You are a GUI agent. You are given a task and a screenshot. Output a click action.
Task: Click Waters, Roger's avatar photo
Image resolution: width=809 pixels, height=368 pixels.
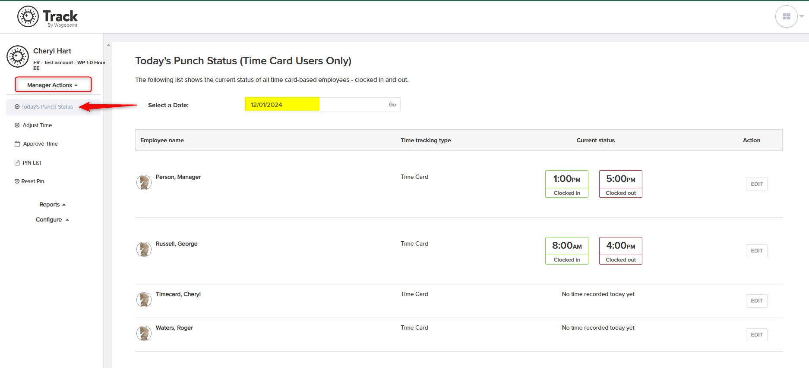tap(144, 333)
